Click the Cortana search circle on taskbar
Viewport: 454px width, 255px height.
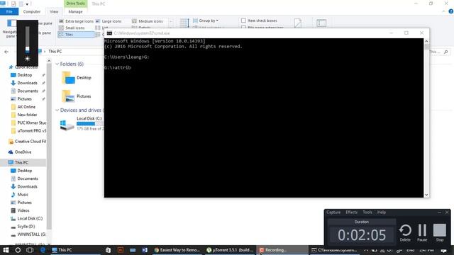[18, 250]
